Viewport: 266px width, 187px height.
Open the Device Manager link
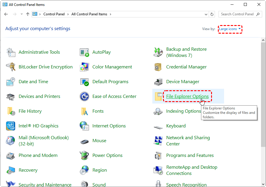tap(183, 82)
